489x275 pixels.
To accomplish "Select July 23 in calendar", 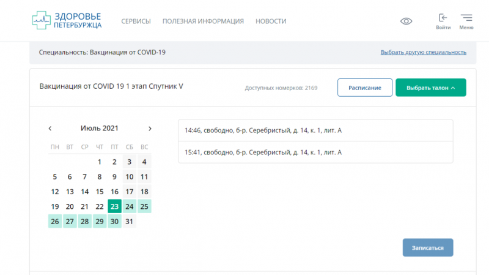I will point(114,206).
